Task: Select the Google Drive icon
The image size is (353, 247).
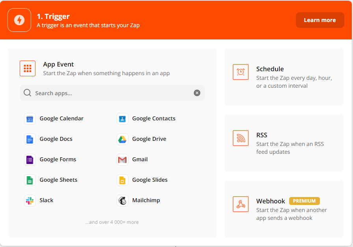Action: (x=123, y=139)
